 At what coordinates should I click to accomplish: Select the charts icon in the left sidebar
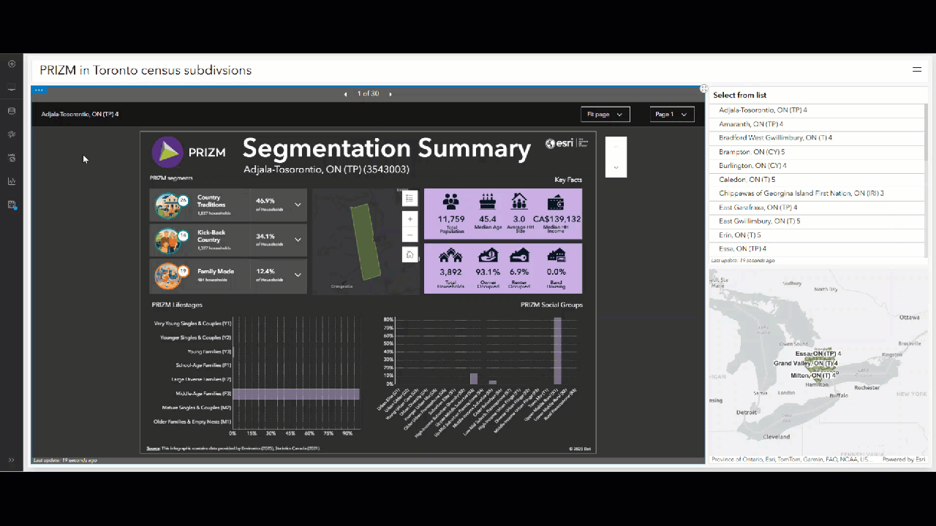point(11,181)
